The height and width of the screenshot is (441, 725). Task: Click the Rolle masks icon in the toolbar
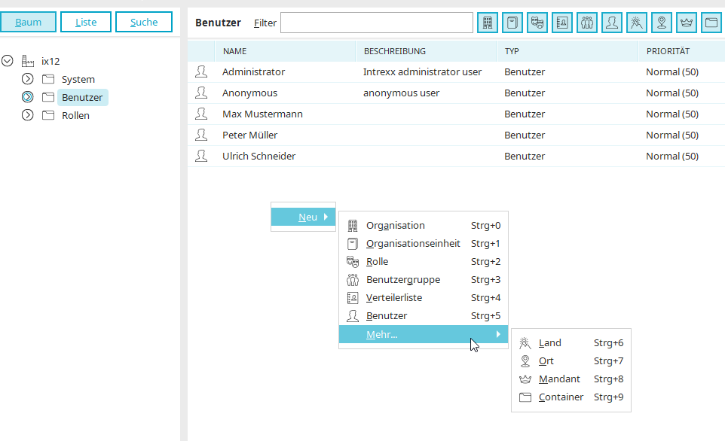point(537,23)
